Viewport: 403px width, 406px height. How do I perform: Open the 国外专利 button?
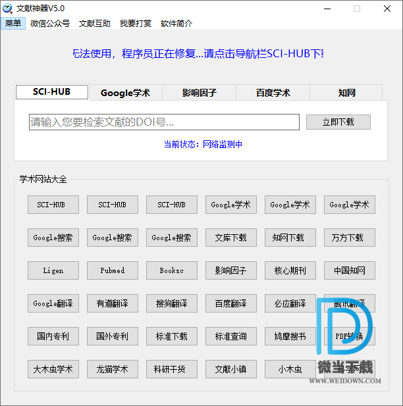click(113, 336)
